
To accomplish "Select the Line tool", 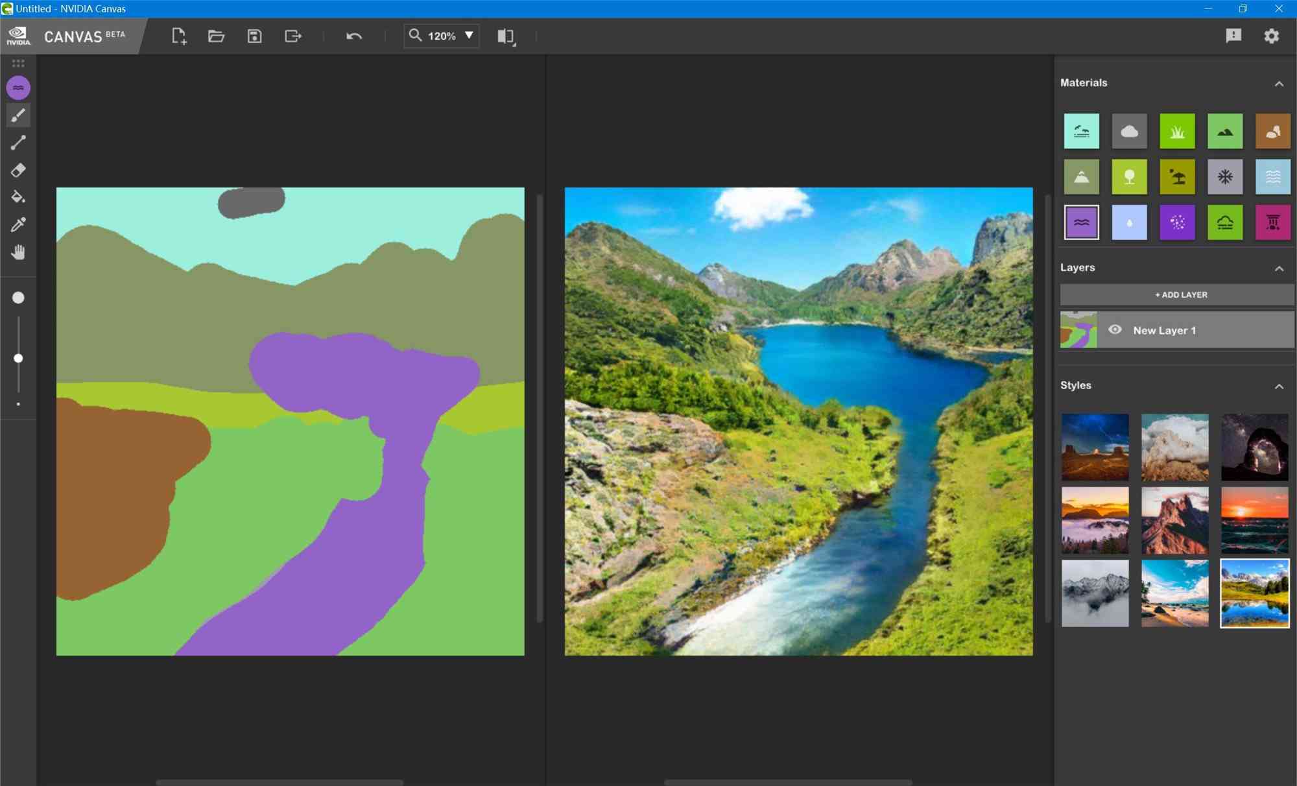I will point(19,143).
